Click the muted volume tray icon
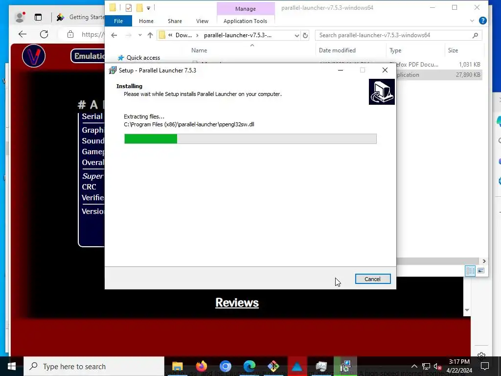The height and width of the screenshot is (376, 501). tap(438, 367)
